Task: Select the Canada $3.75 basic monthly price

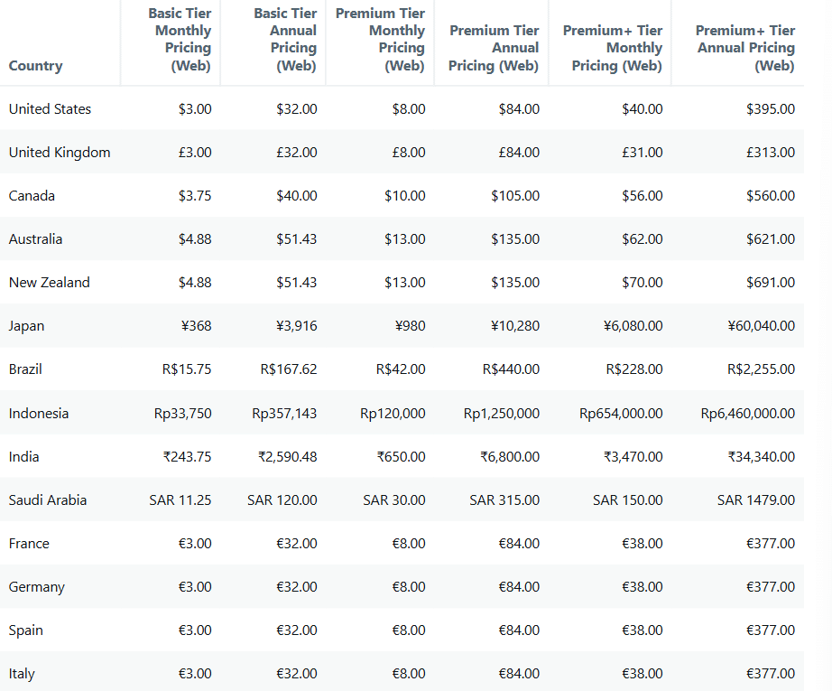Action: [x=195, y=196]
